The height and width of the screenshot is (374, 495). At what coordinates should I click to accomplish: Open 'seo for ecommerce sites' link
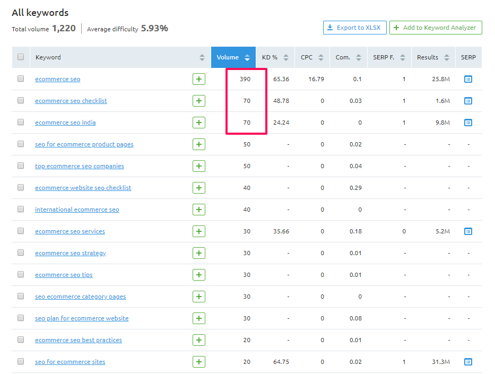tap(70, 362)
